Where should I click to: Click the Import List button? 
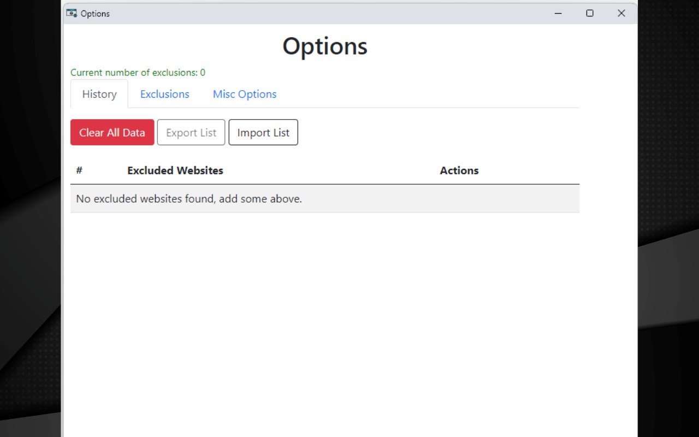tap(263, 133)
